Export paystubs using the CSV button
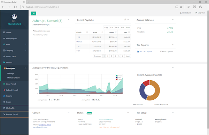 tap(112, 27)
